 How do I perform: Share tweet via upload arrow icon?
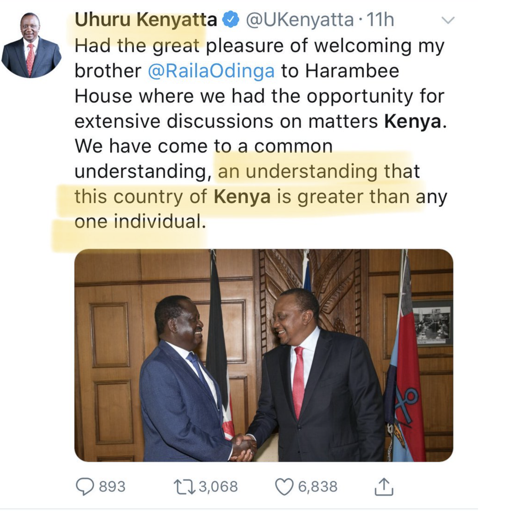[x=384, y=487]
